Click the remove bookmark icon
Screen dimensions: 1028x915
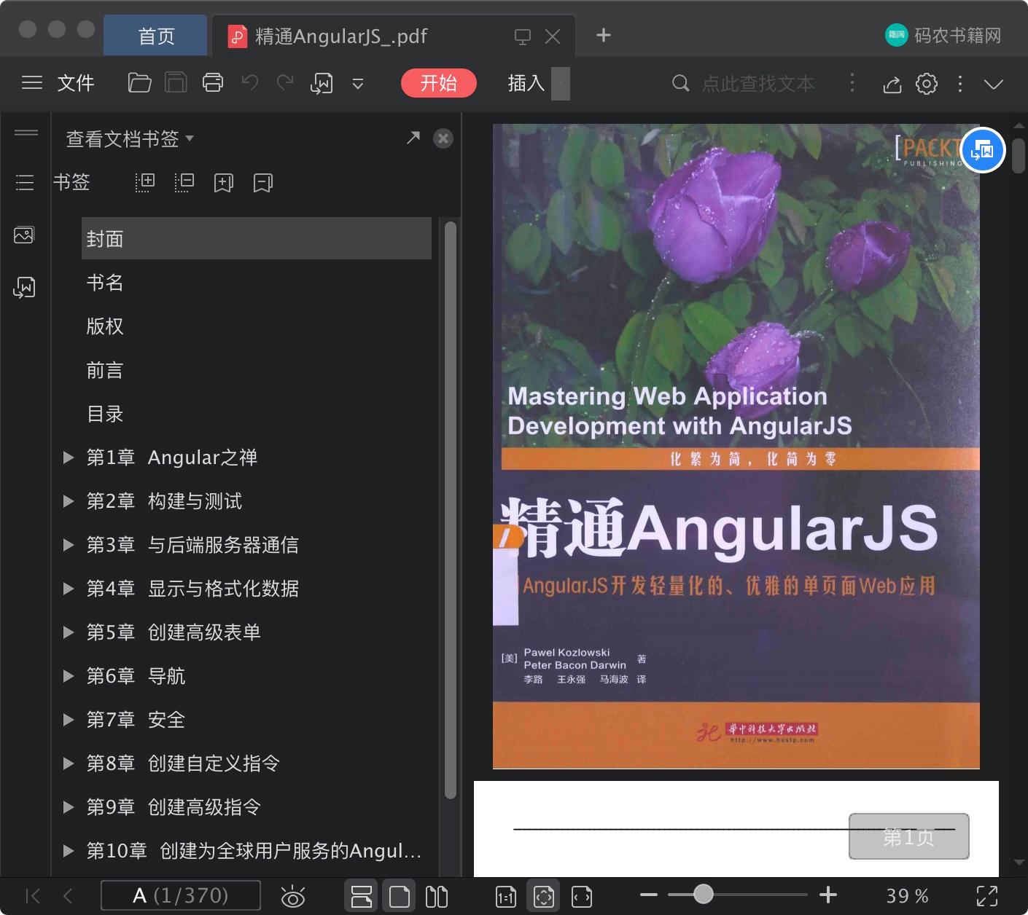point(263,183)
